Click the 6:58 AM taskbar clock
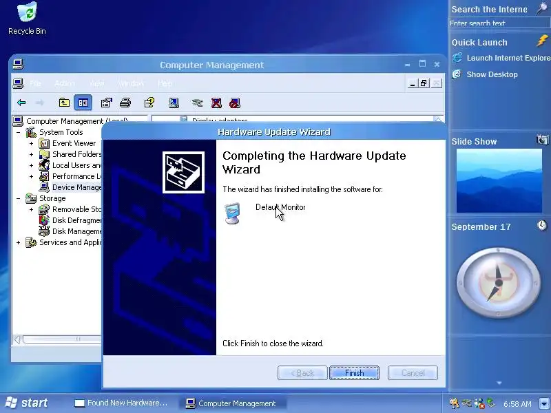This screenshot has width=551, height=413. coord(517,403)
